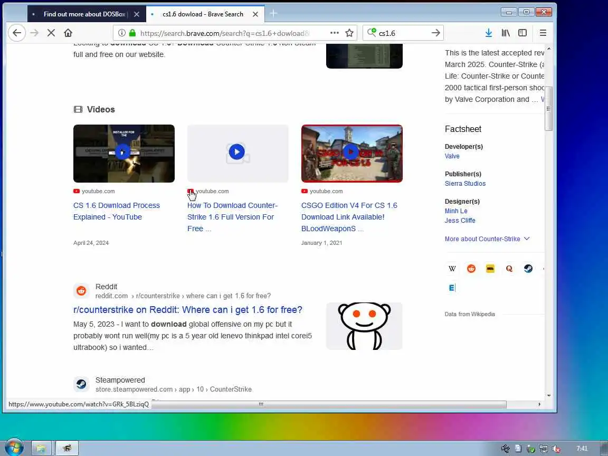Open the Quora profile icon
The width and height of the screenshot is (608, 456).
pyautogui.click(x=509, y=268)
